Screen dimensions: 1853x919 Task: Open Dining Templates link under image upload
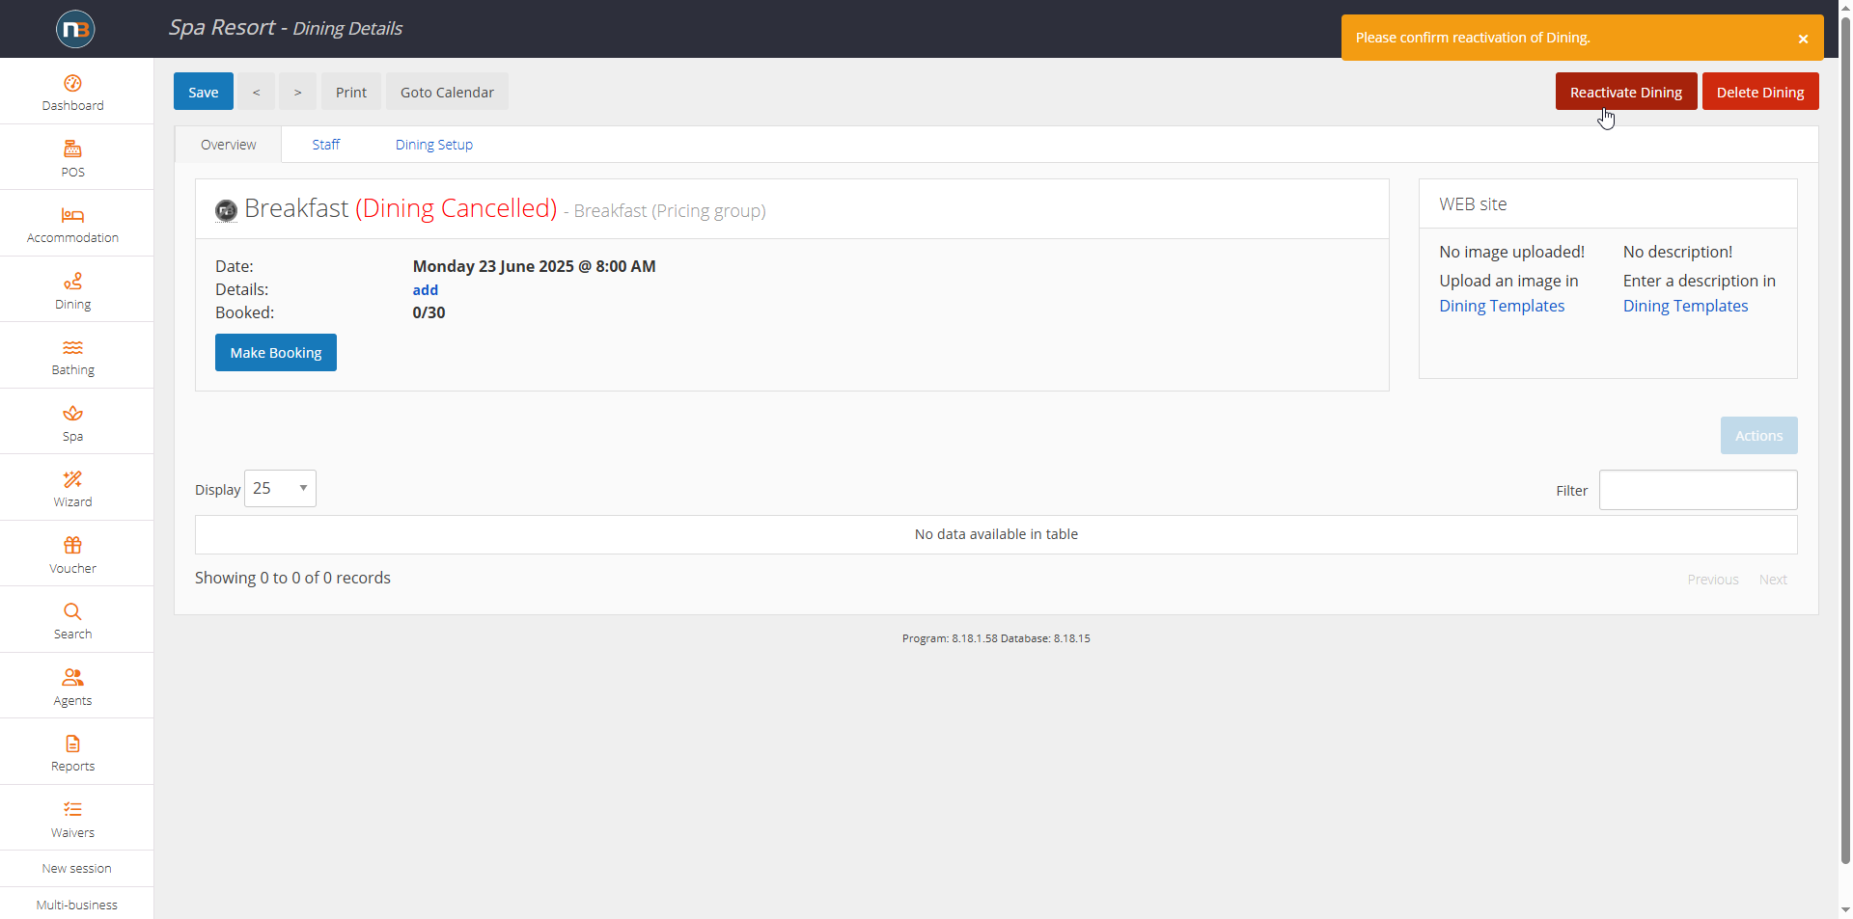pyautogui.click(x=1502, y=306)
